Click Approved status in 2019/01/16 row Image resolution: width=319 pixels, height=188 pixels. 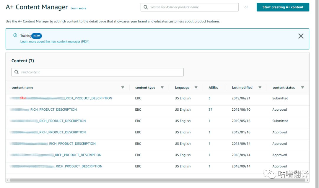(279, 132)
